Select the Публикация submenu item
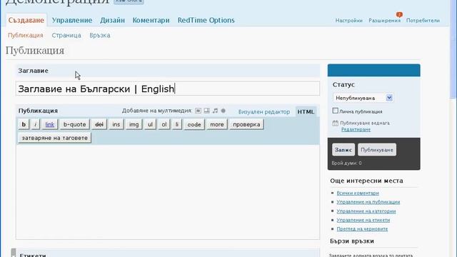 pos(26,35)
